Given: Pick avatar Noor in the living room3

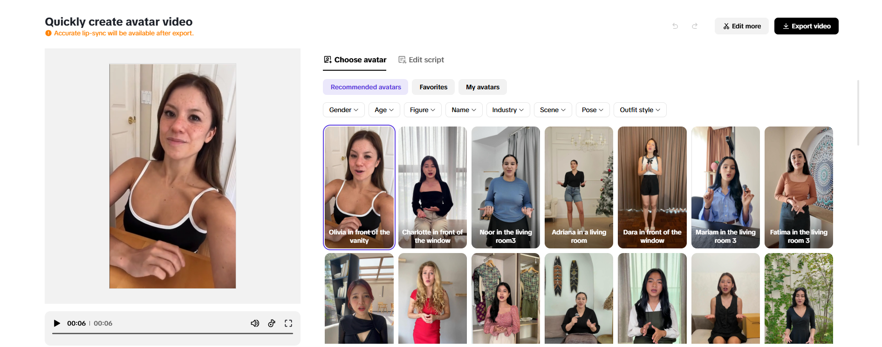Looking at the screenshot, I should pyautogui.click(x=506, y=187).
